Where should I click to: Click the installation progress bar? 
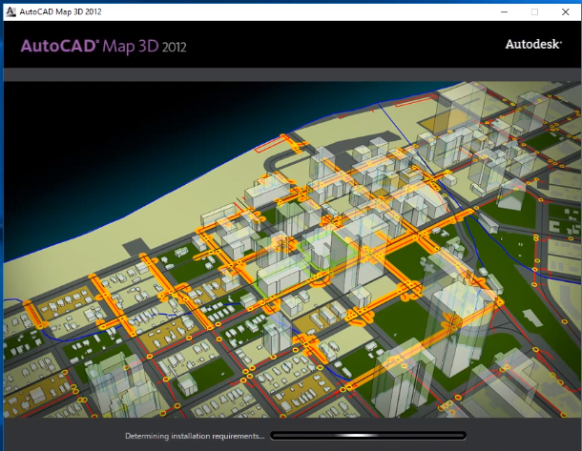[x=368, y=436]
